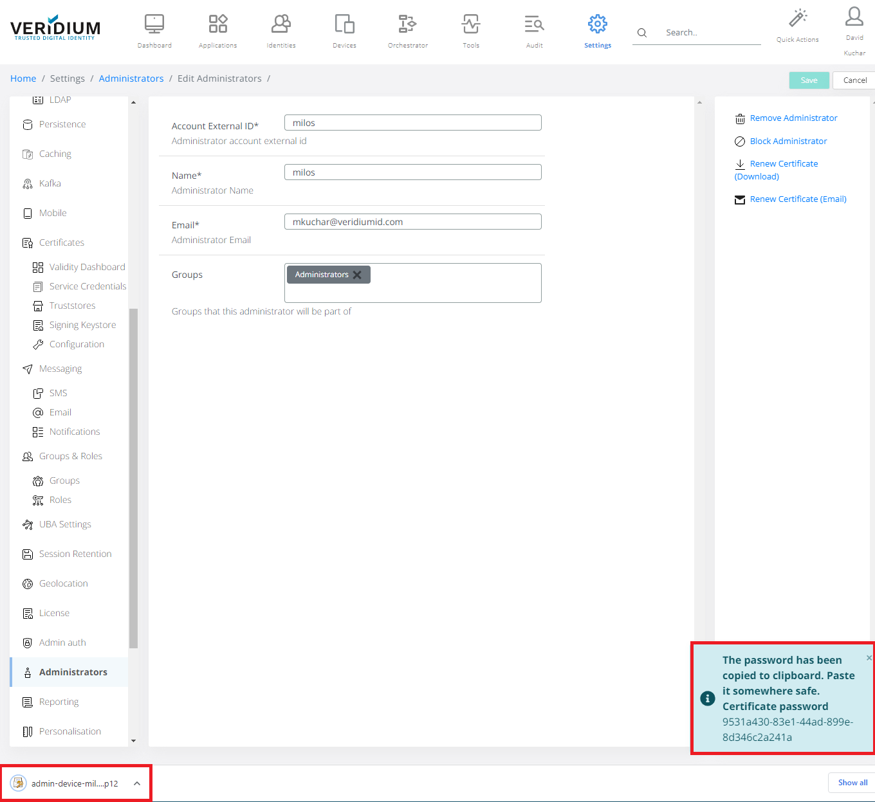The image size is (875, 802).
Task: Open the Tools section icon
Action: (x=471, y=24)
